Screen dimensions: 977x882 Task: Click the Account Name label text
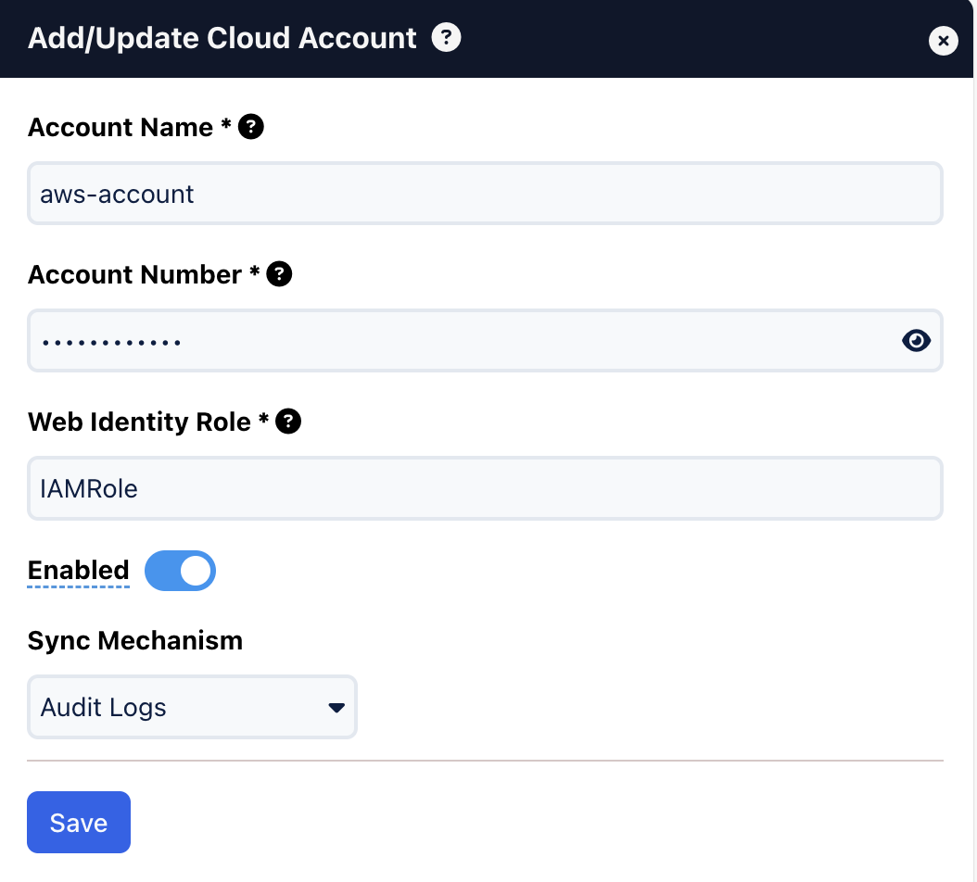point(121,127)
